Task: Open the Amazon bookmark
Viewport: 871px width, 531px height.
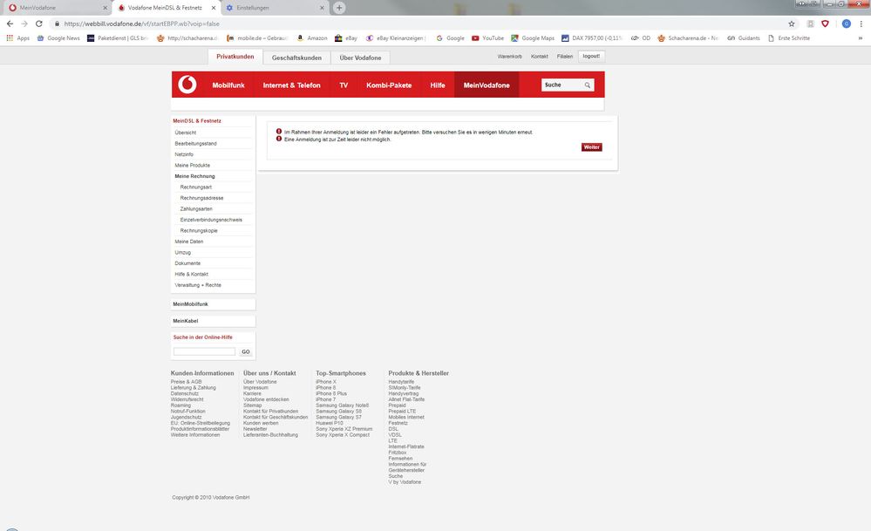Action: point(311,37)
